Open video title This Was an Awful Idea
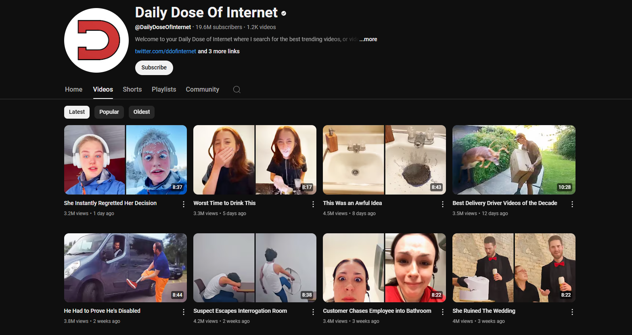 click(352, 203)
